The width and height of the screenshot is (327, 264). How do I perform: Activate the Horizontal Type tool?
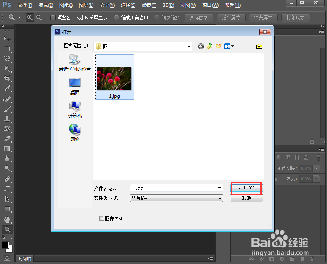[x=7, y=188]
